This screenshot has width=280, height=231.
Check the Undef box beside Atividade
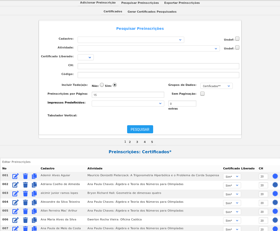[237, 48]
